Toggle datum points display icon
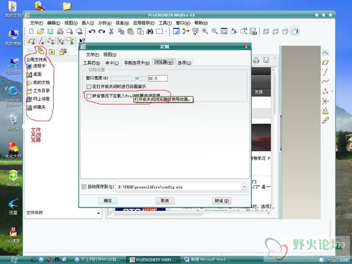 51,41
